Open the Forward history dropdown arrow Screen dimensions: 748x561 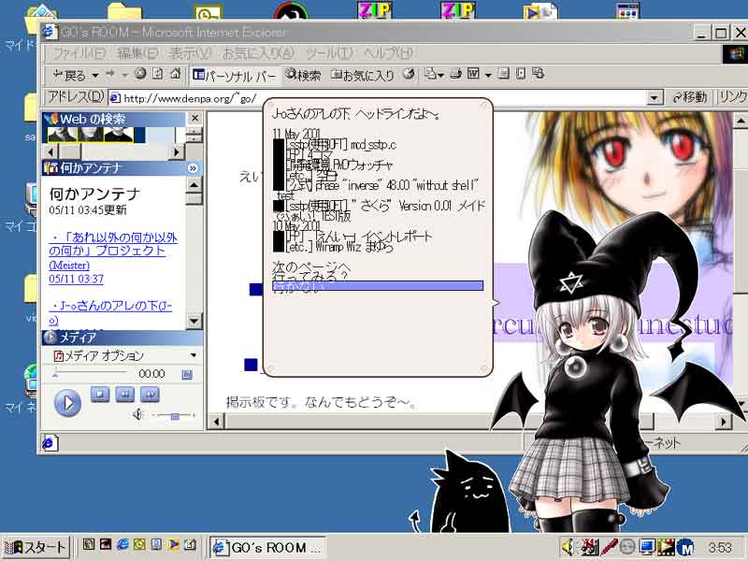124,75
